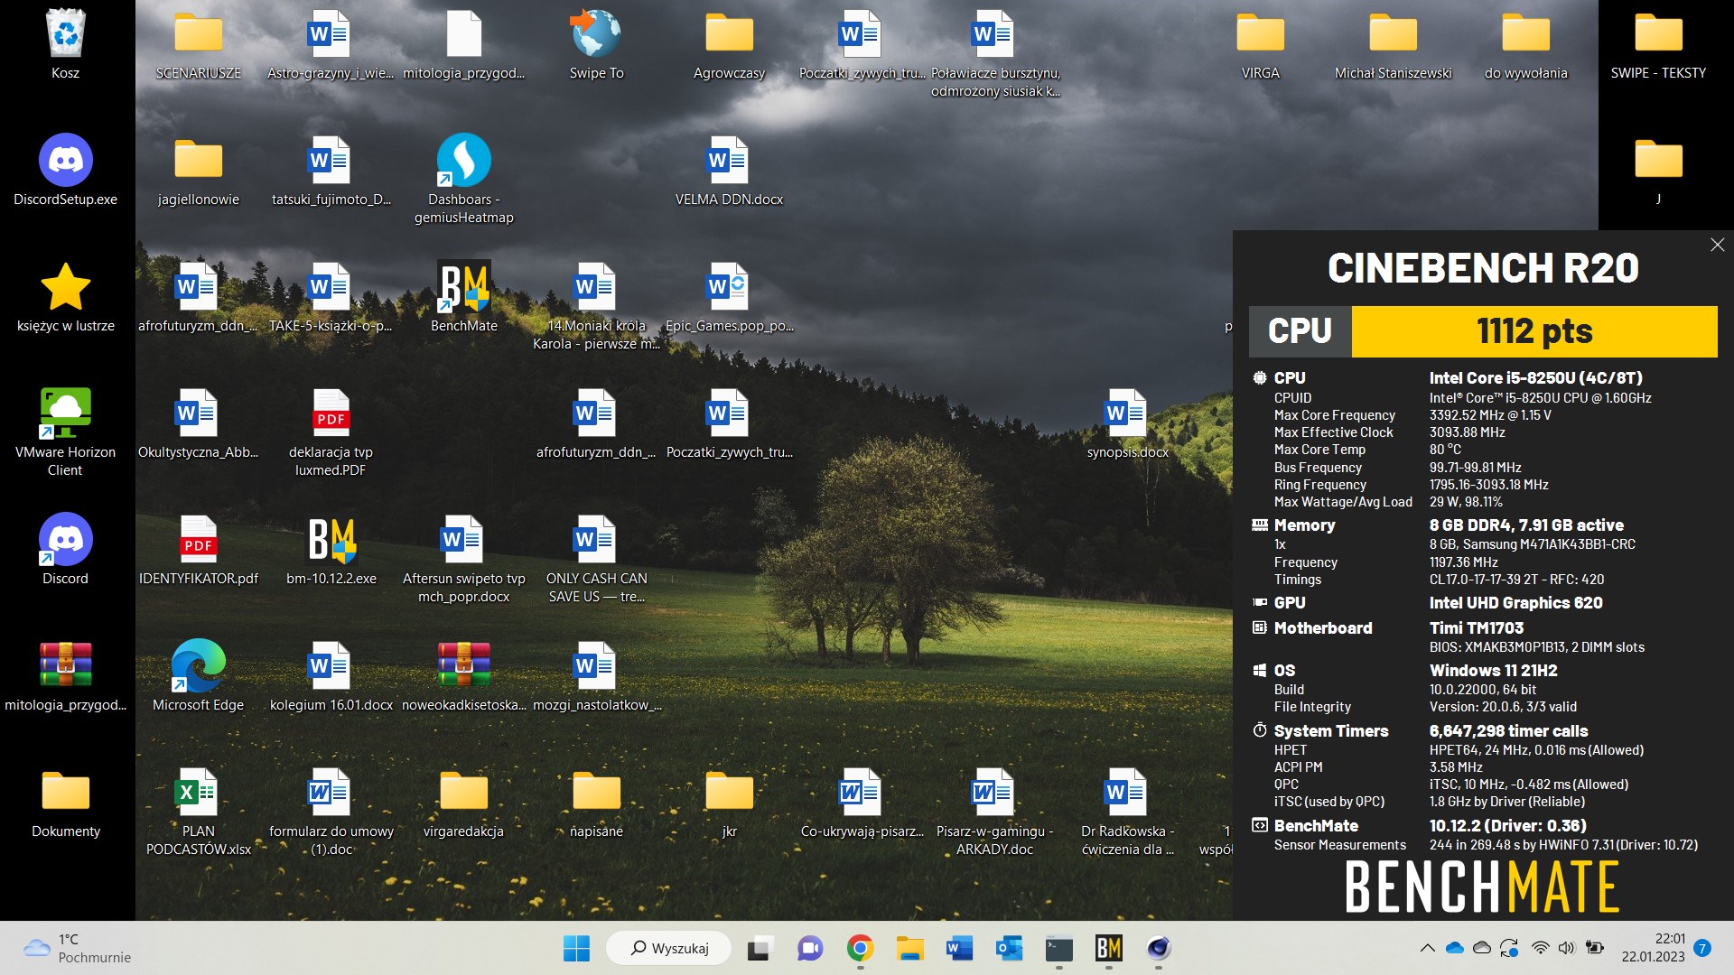The height and width of the screenshot is (975, 1734).
Task: Launch VMware Horizon Client shortcut
Action: (66, 413)
